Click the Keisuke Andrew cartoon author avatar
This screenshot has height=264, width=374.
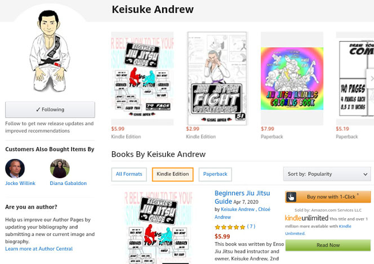pos(50,51)
